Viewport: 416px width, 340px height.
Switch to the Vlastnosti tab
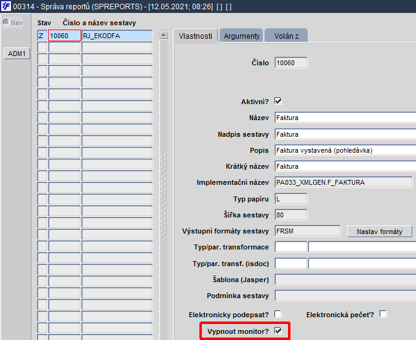pos(195,36)
